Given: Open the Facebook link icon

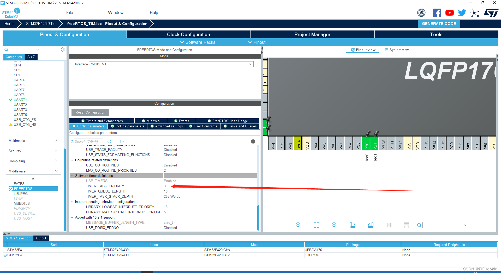Looking at the screenshot, I should tap(437, 13).
